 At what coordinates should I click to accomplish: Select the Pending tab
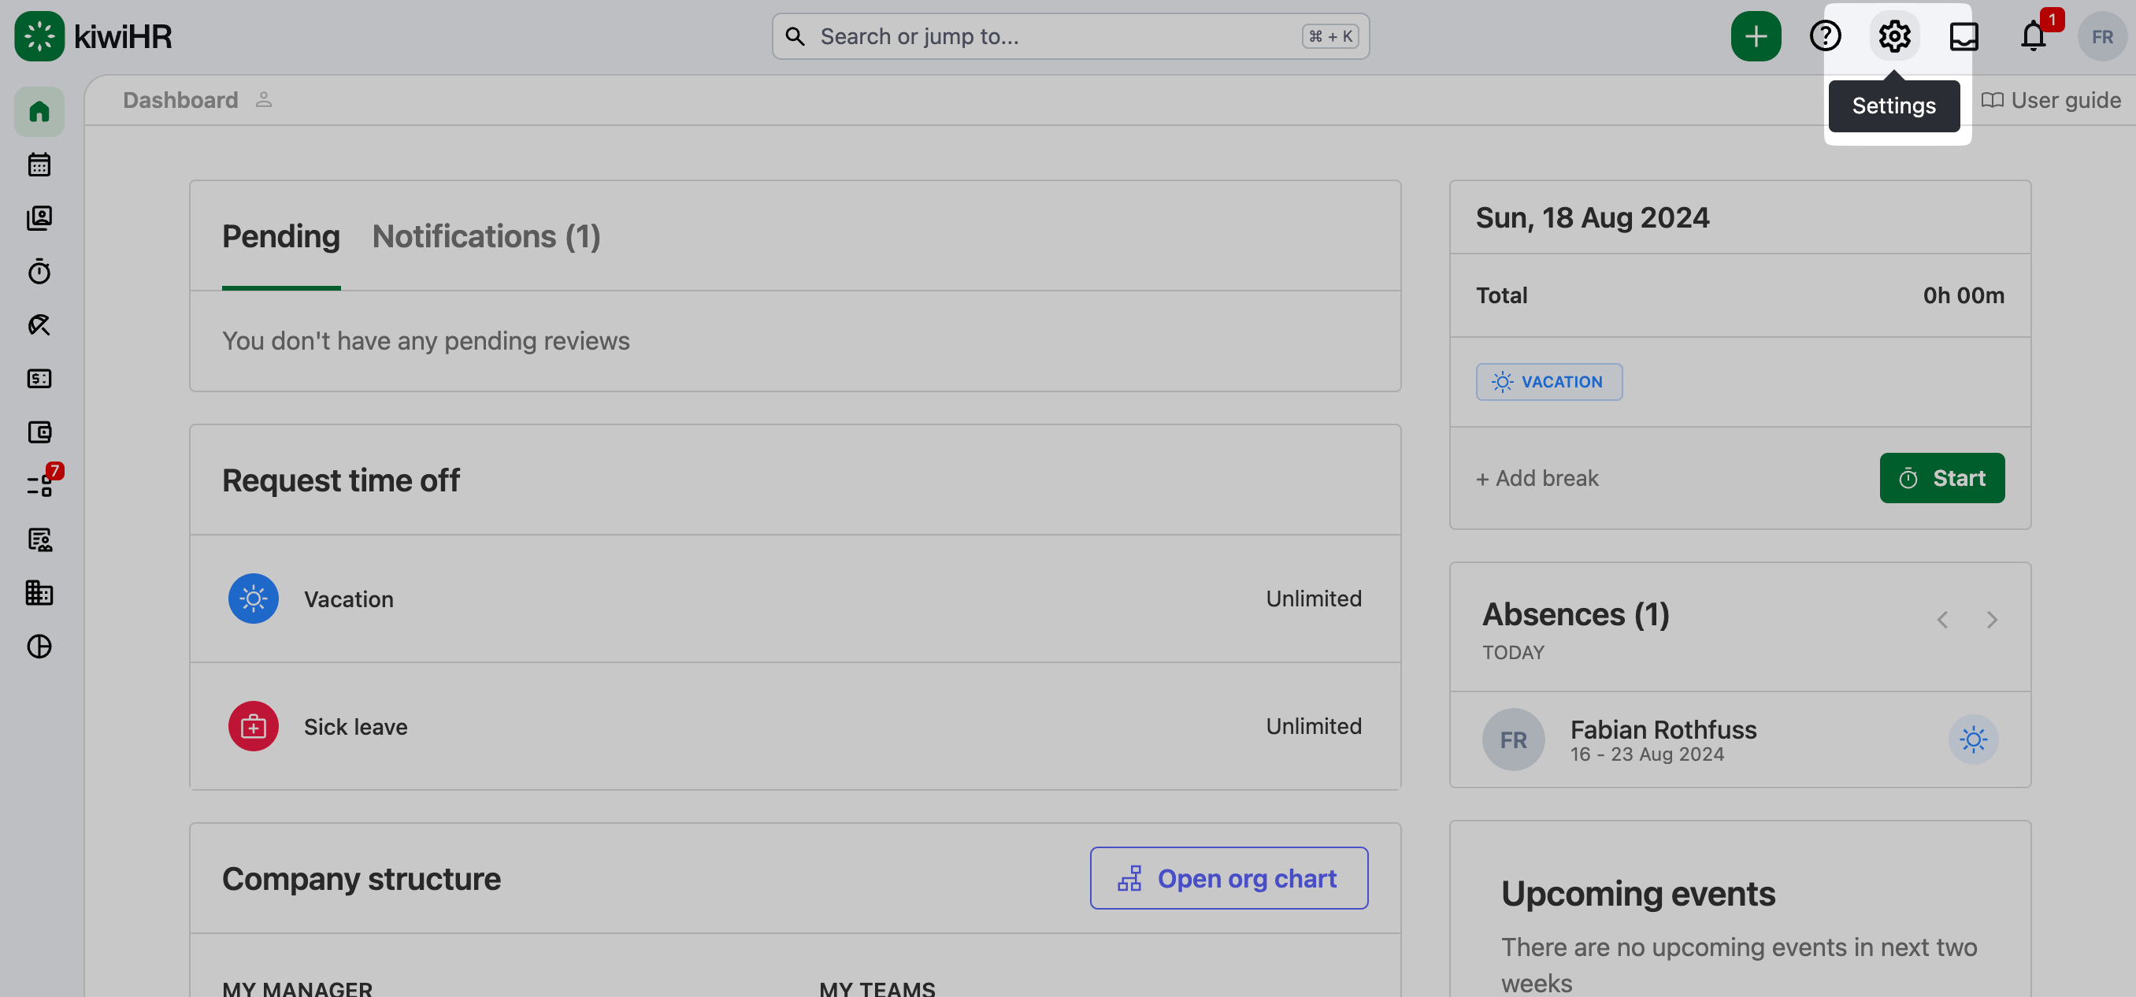pos(280,237)
